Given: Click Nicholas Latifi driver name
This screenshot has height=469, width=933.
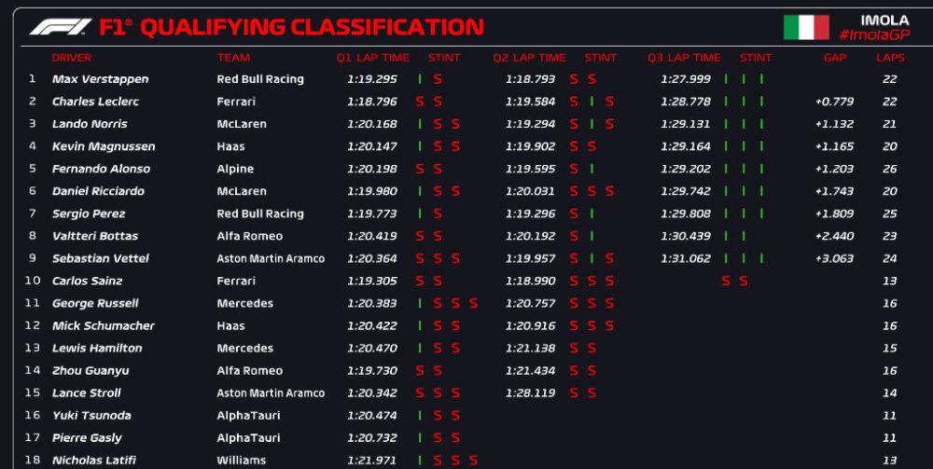Looking at the screenshot, I should [94, 460].
